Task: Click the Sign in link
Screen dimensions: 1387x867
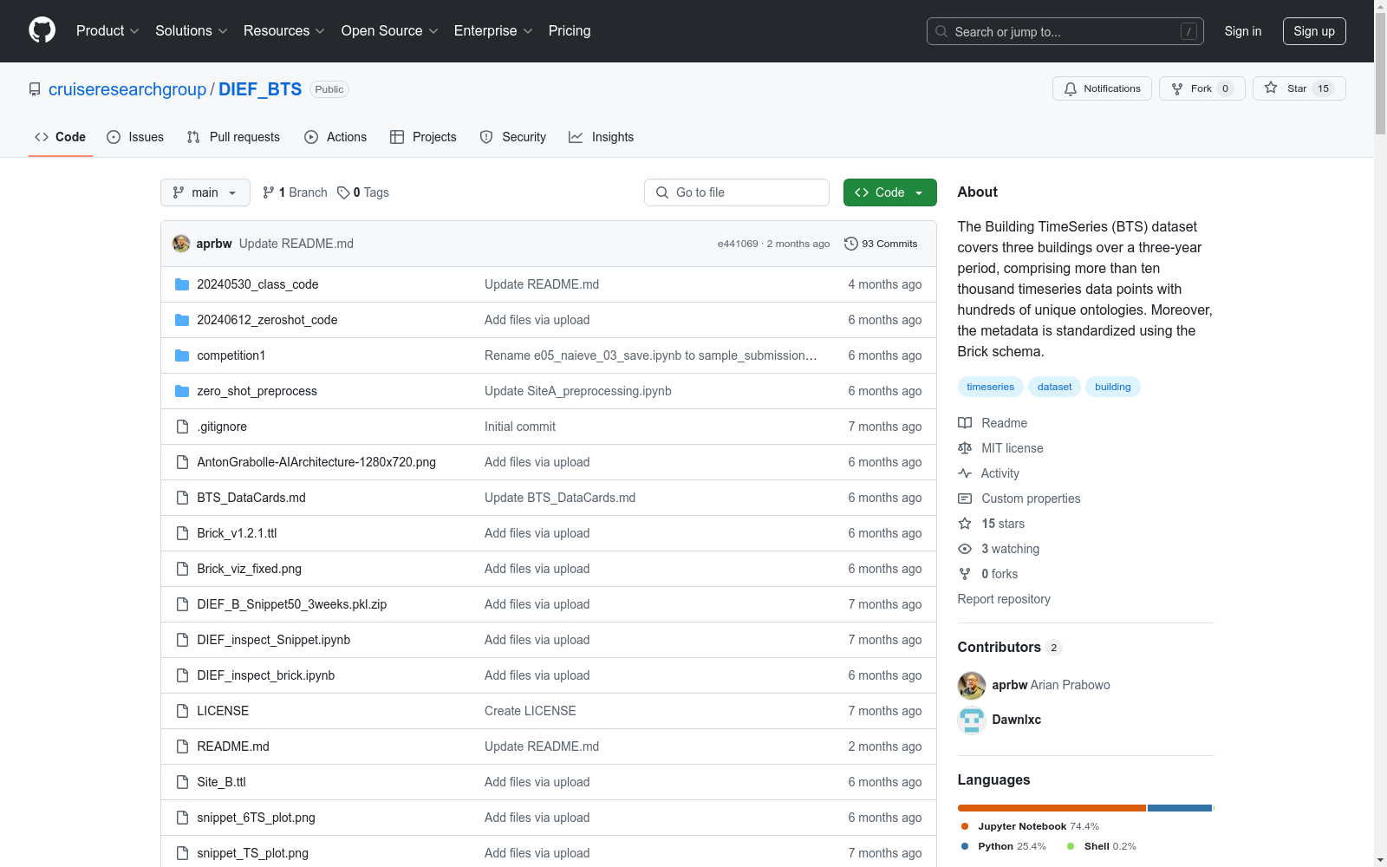Action: click(x=1243, y=31)
